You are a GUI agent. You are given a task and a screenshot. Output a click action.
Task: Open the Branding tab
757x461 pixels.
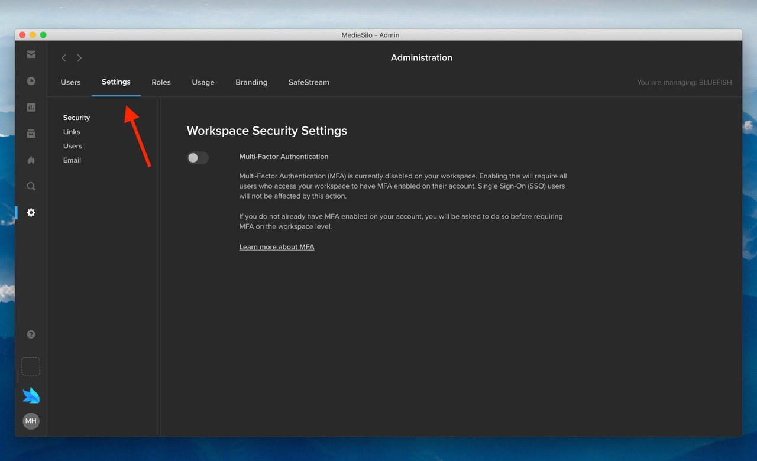click(x=251, y=82)
